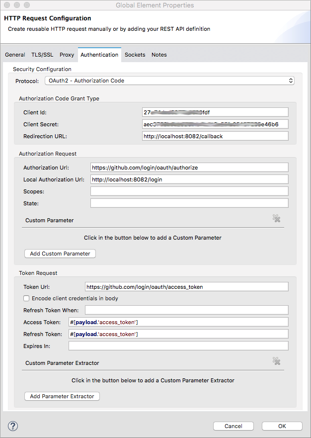Select the Authentication tab
This screenshot has width=311, height=438.
[99, 55]
